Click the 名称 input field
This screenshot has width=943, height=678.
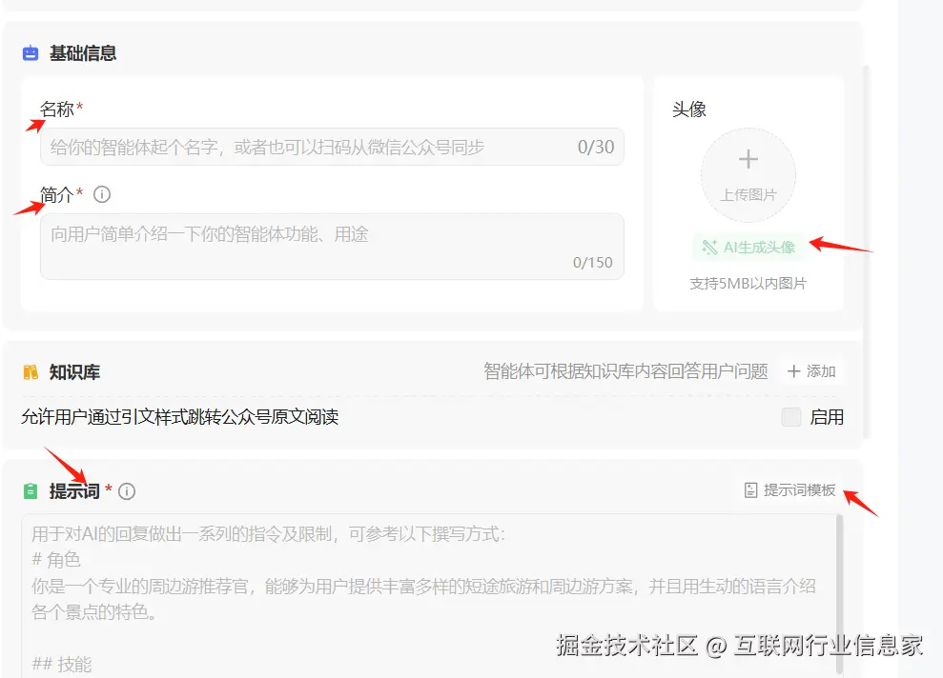[x=332, y=148]
